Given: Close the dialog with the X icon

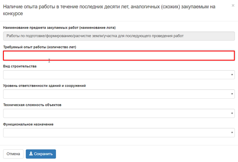Looking at the screenshot, I should (x=233, y=6).
